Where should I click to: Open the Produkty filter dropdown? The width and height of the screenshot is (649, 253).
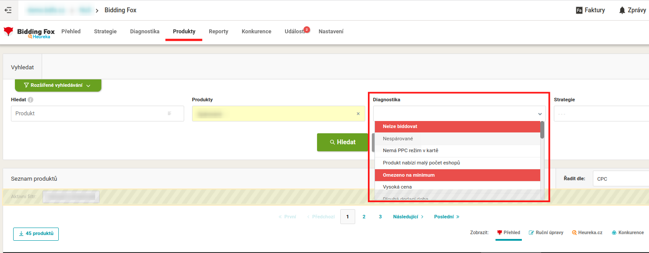[x=278, y=114]
